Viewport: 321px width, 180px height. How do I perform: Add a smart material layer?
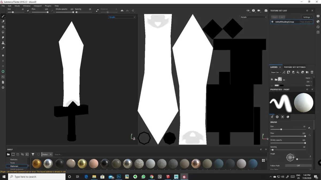tap(303, 72)
